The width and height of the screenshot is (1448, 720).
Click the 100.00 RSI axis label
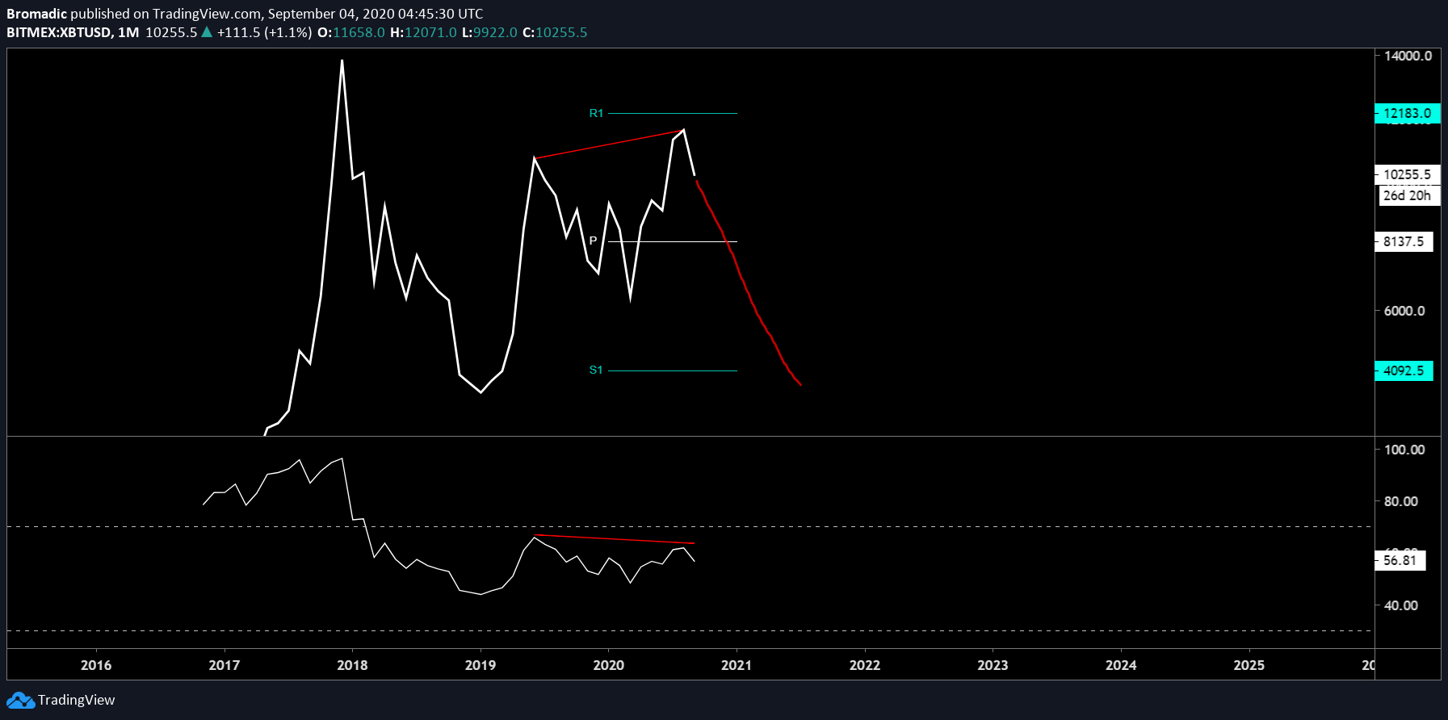click(1404, 450)
